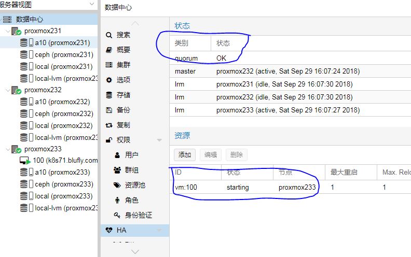Click the lrm proxmox231 idle row

click(290, 84)
